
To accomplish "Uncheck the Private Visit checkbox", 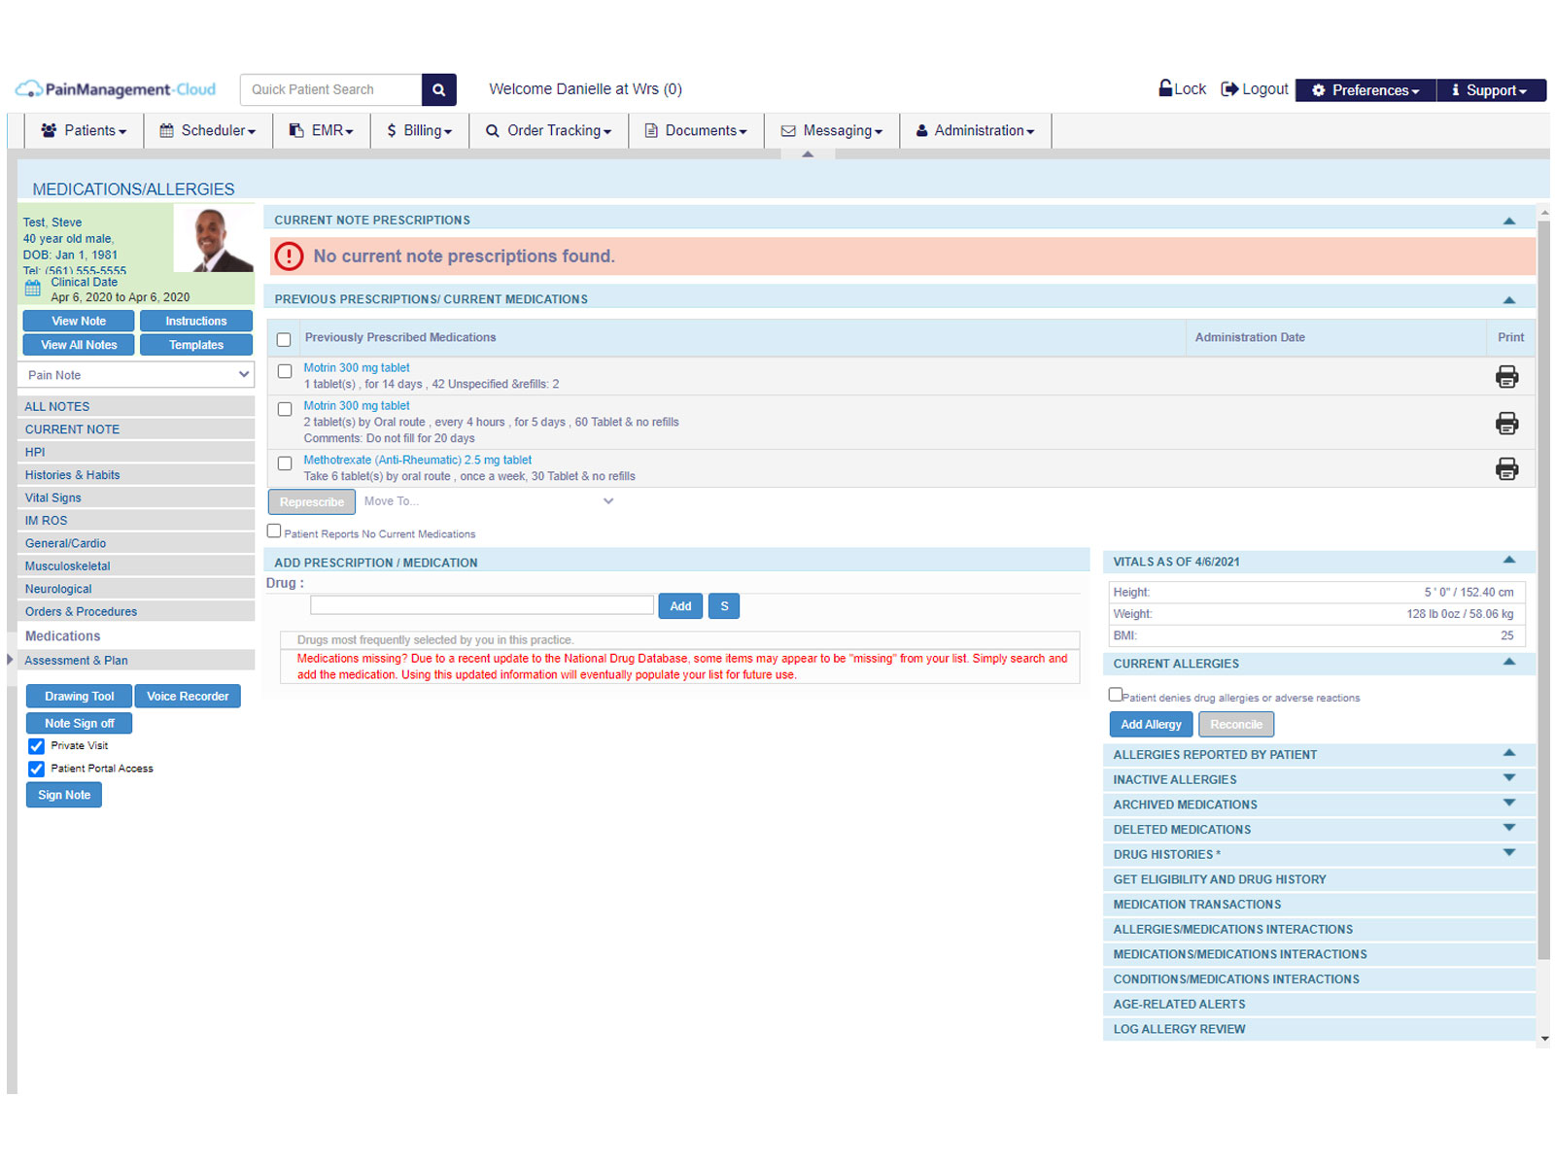I will click(x=37, y=746).
